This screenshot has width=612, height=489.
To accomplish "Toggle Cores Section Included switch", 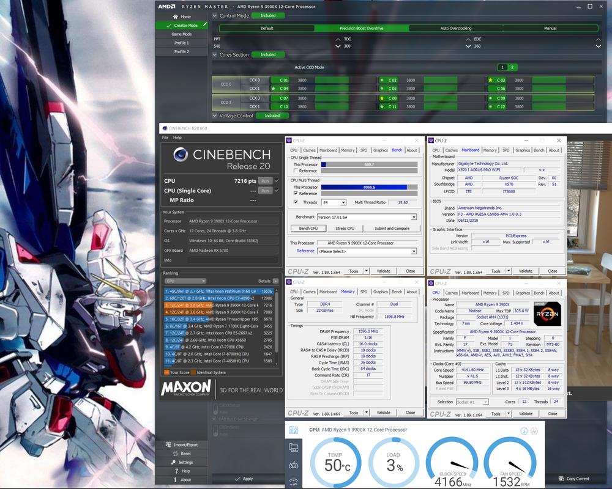I will (268, 54).
